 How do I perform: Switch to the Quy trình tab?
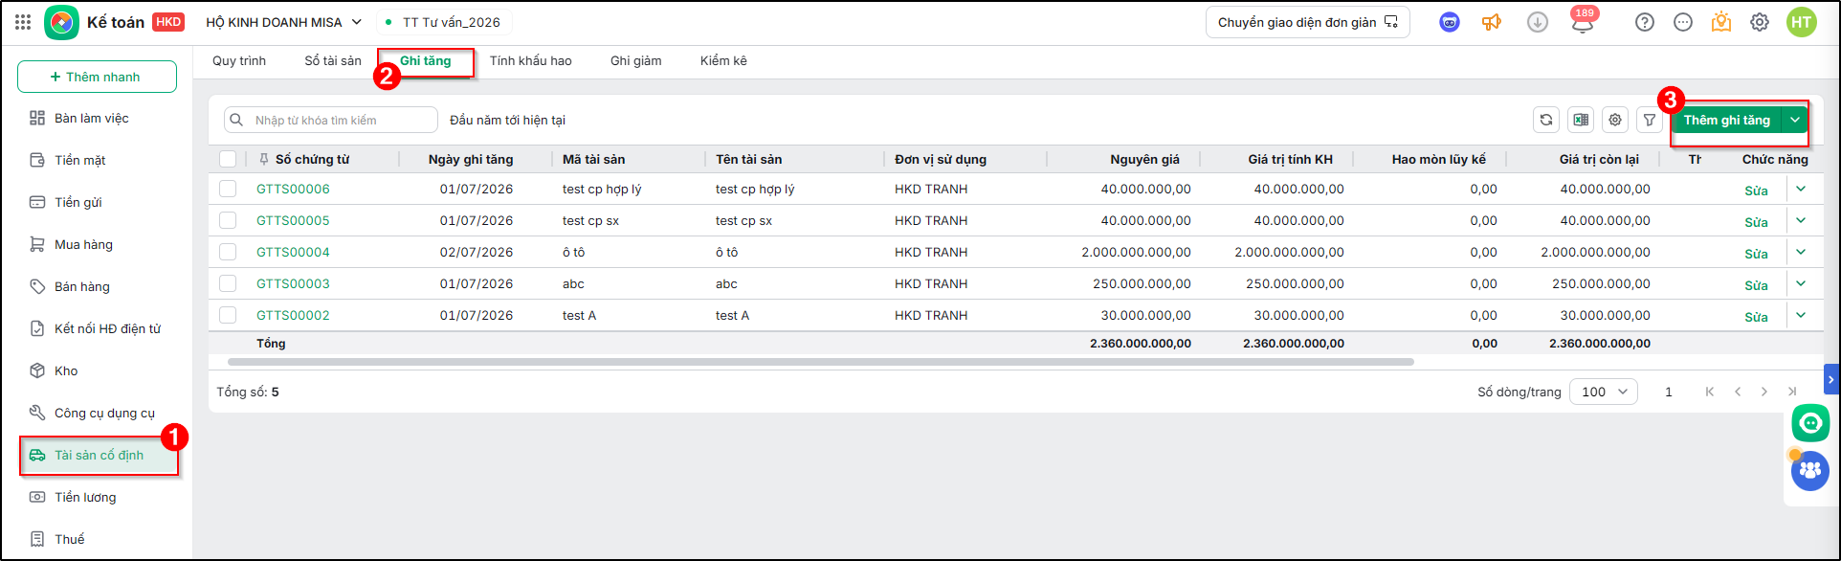click(239, 60)
